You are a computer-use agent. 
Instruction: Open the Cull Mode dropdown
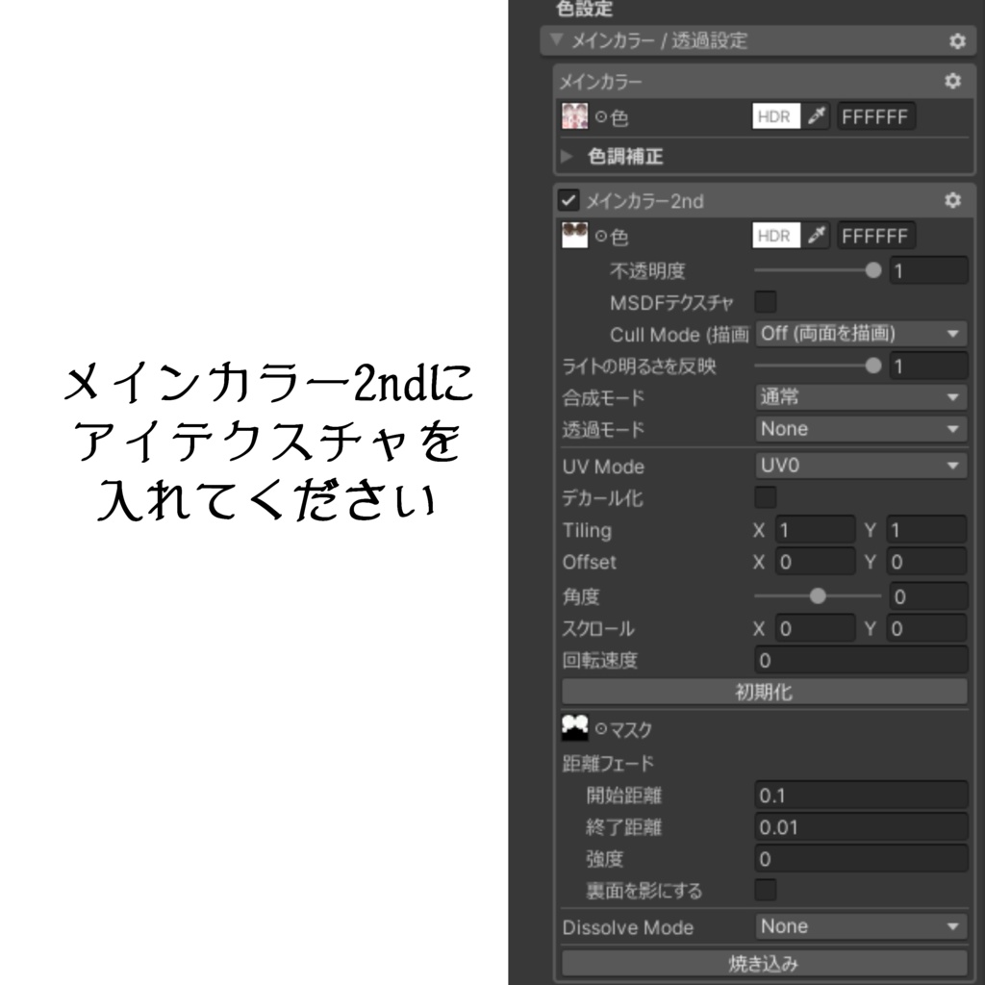pyautogui.click(x=861, y=335)
